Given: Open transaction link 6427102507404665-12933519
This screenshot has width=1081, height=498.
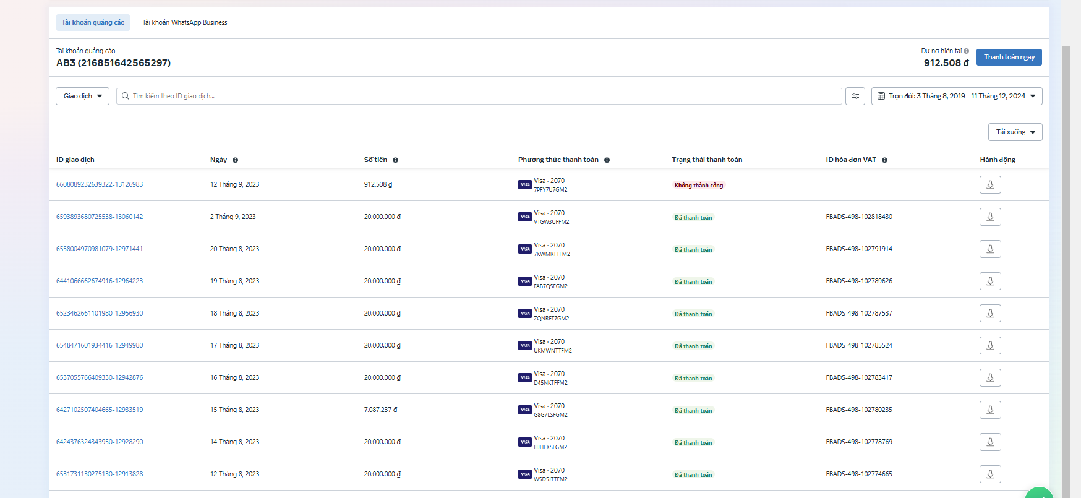Looking at the screenshot, I should tap(100, 410).
